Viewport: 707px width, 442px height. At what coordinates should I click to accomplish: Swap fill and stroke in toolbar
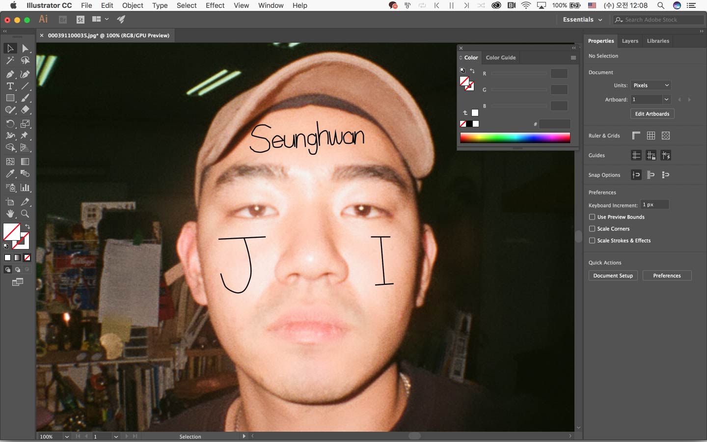pyautogui.click(x=27, y=227)
